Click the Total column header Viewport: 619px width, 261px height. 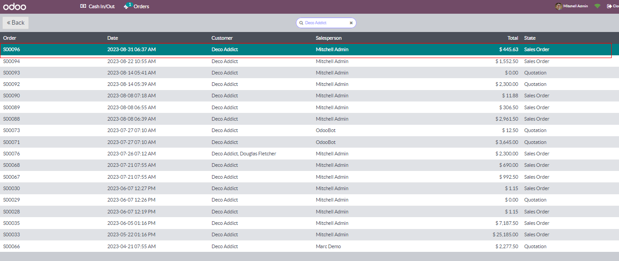(512, 38)
